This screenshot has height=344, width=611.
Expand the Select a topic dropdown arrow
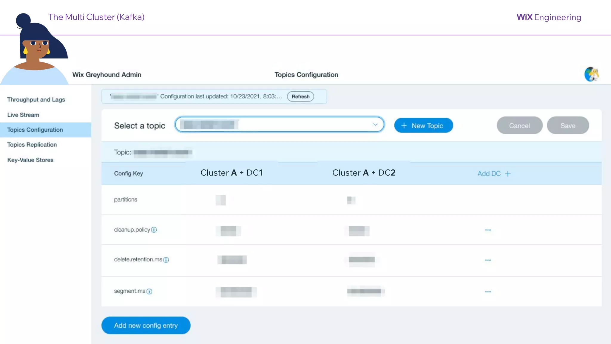point(375,125)
